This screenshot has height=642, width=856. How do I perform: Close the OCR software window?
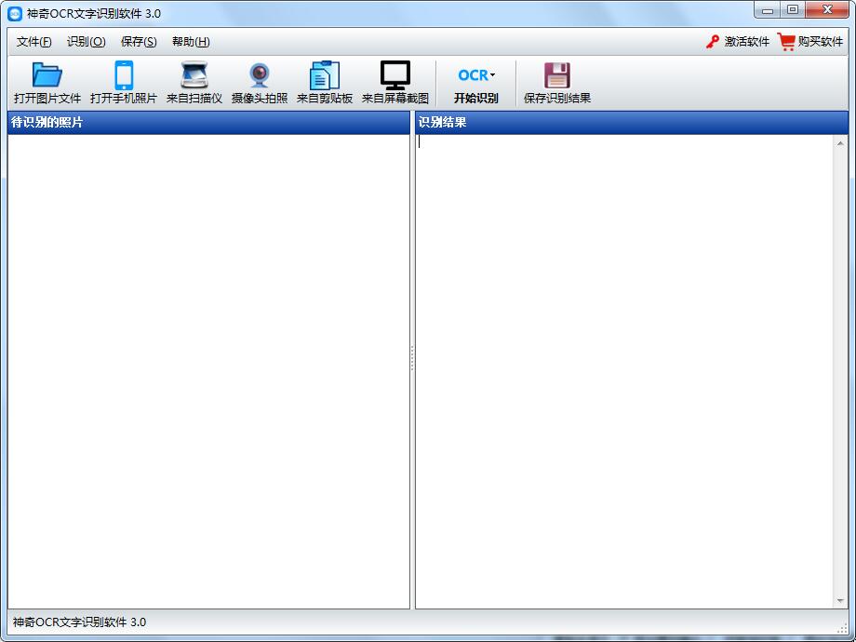[x=827, y=10]
